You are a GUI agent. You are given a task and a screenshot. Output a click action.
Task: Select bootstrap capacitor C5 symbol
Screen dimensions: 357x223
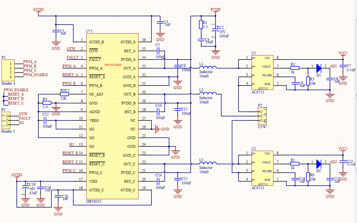click(x=158, y=51)
